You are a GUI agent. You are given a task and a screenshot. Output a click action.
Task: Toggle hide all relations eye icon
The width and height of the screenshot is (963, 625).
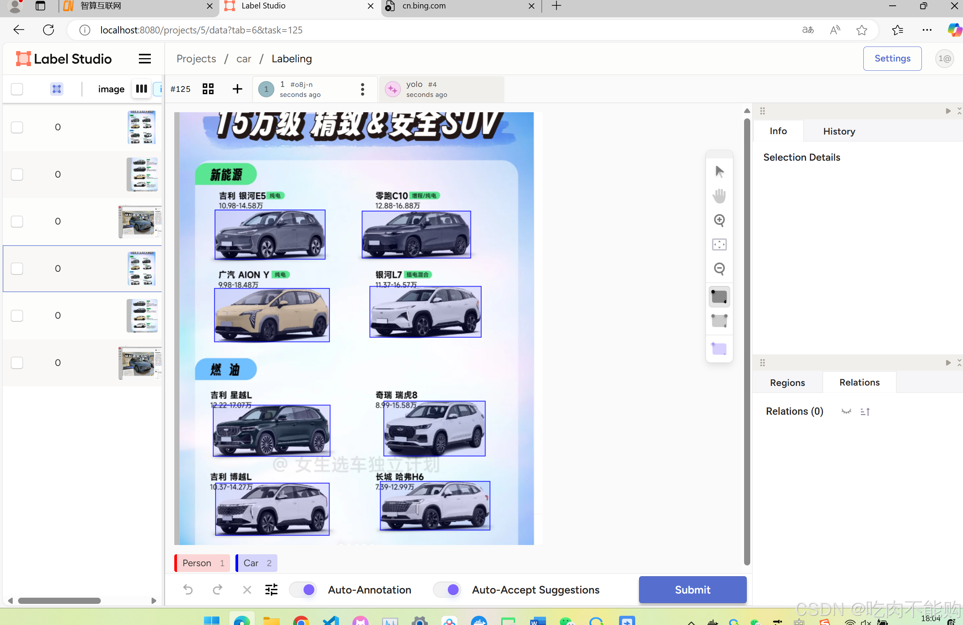click(x=846, y=412)
